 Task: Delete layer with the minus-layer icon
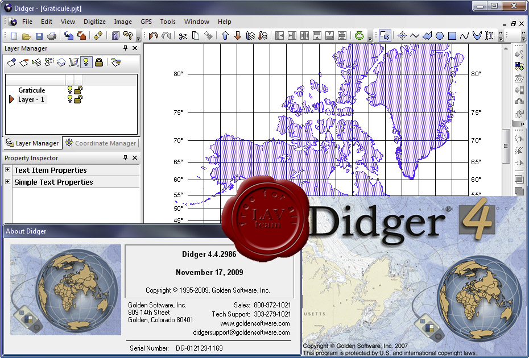coord(24,63)
